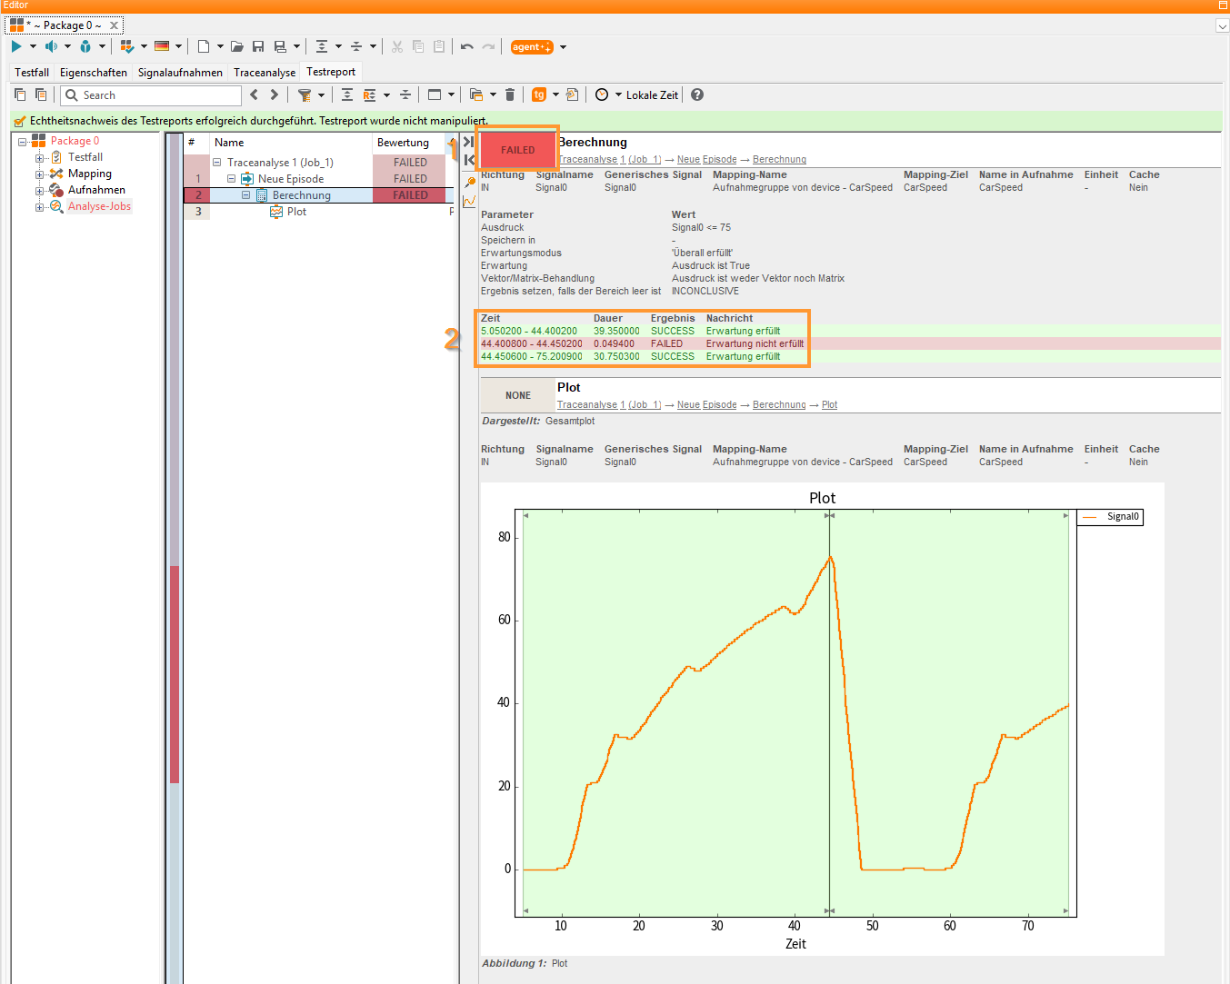Image resolution: width=1230 pixels, height=984 pixels.
Task: Switch to the Testfall tab
Action: 32,72
